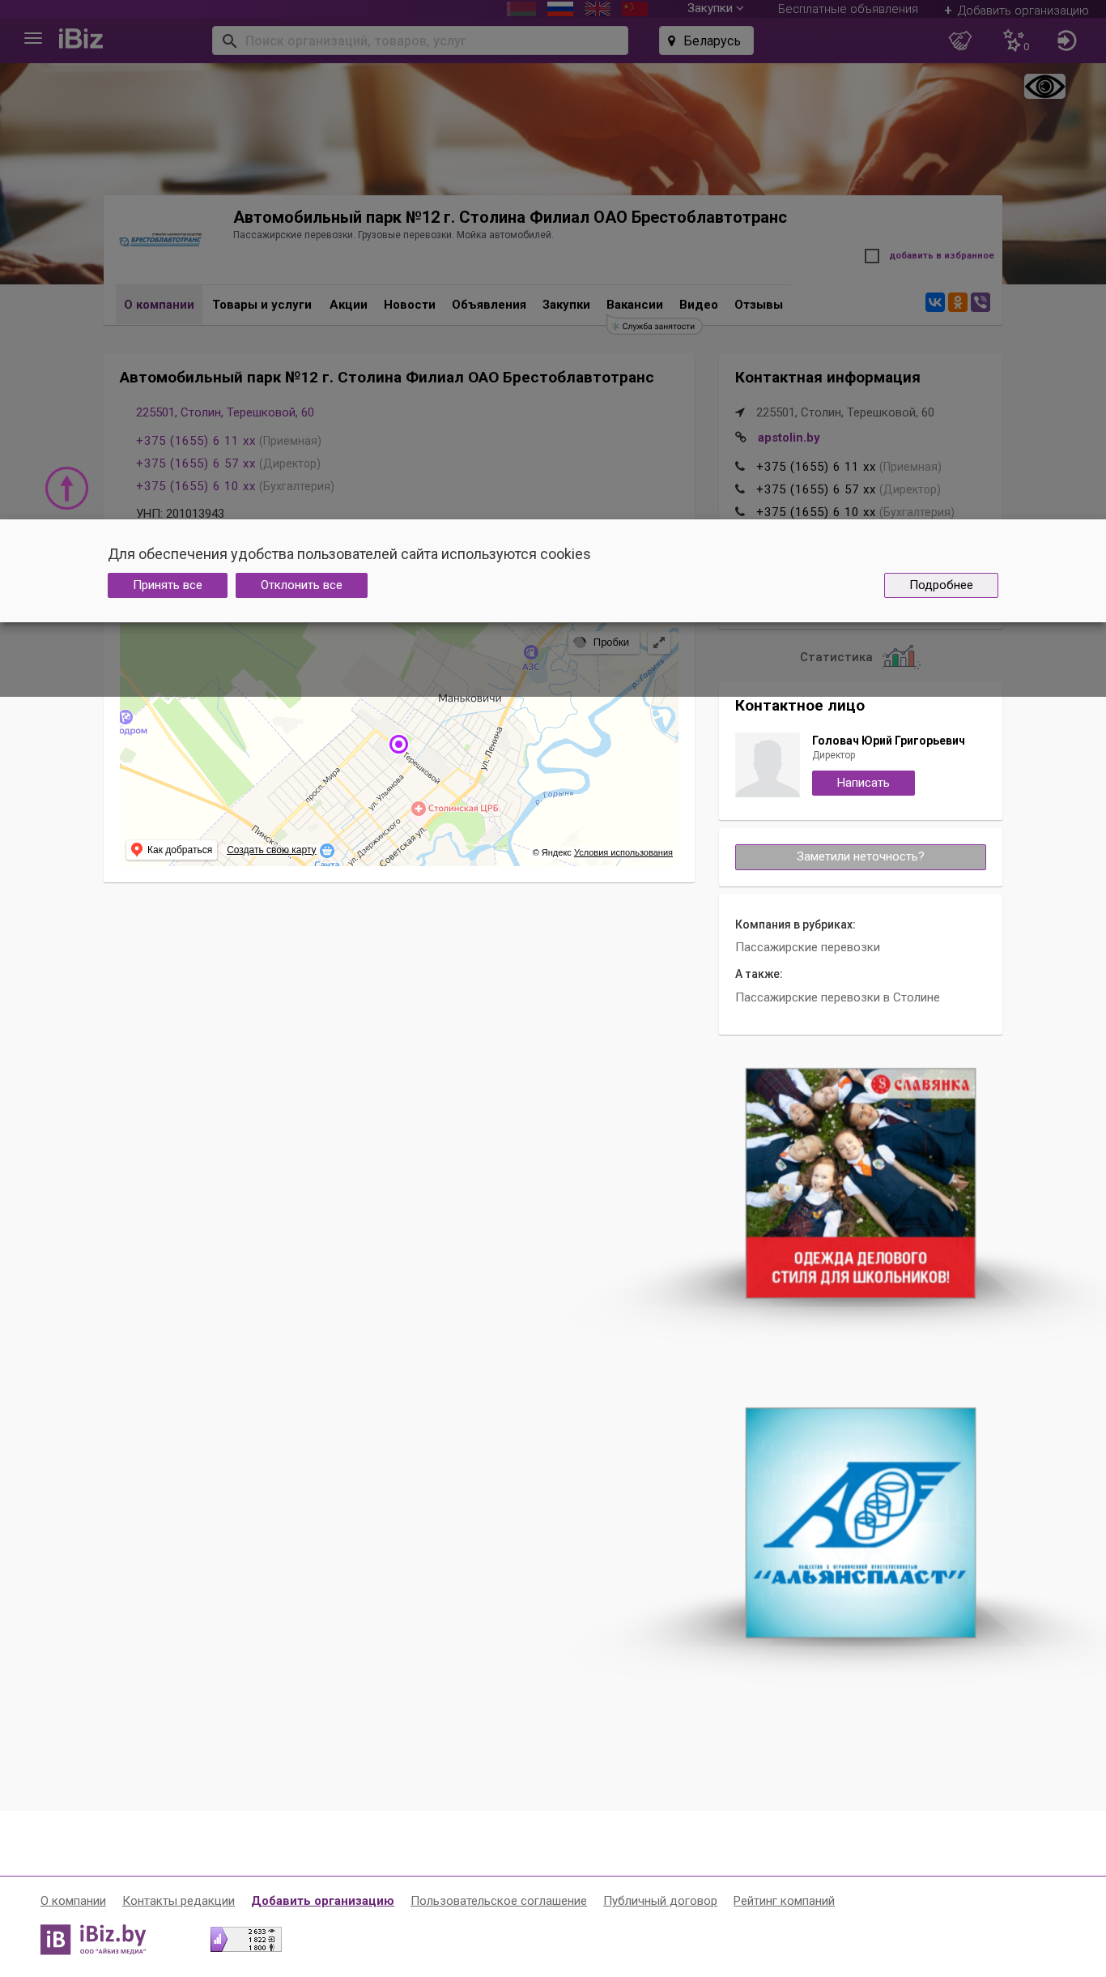Toggle Пробки traffic layer on map
Image resolution: width=1106 pixels, height=1977 pixels.
coord(602,643)
